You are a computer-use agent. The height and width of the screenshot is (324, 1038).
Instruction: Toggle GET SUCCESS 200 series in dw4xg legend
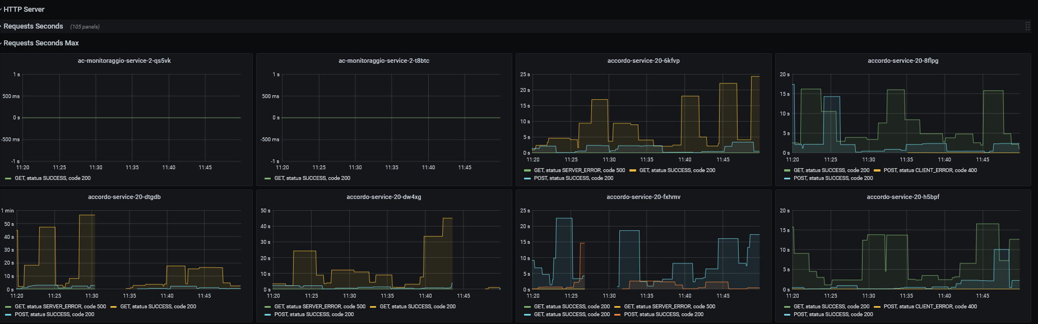(x=418, y=307)
